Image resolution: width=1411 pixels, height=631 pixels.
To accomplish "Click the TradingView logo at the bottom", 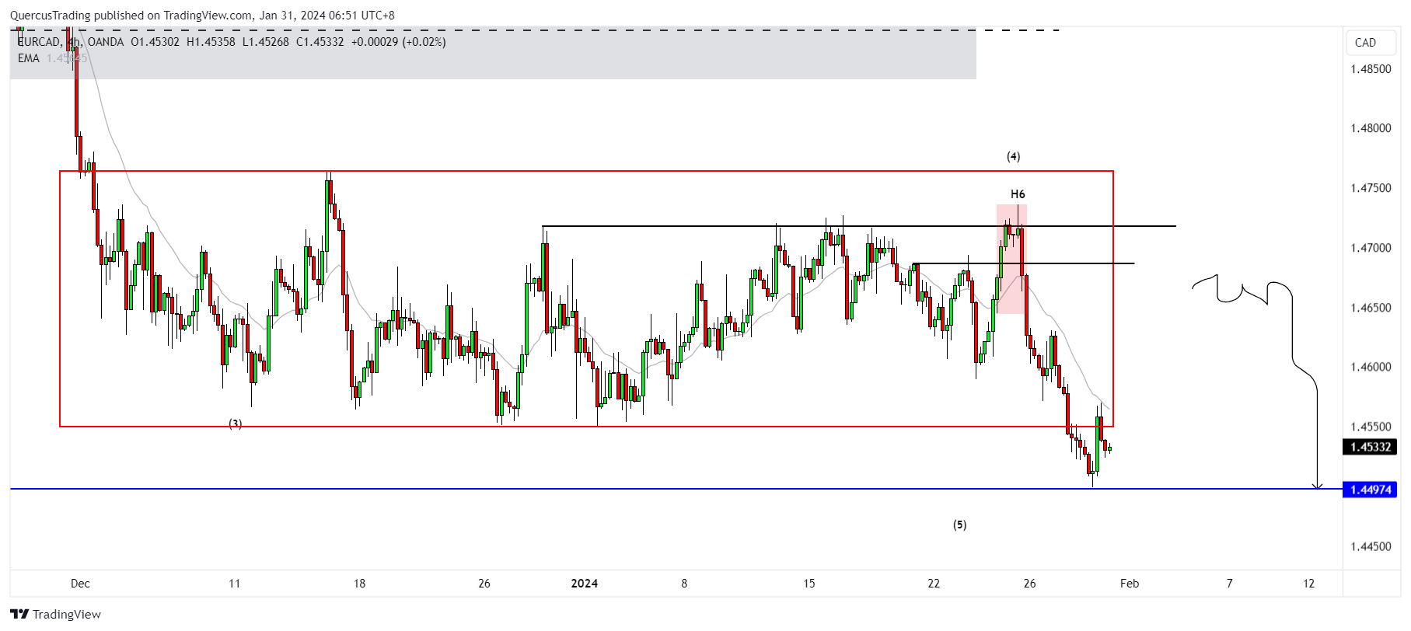I will pyautogui.click(x=56, y=614).
